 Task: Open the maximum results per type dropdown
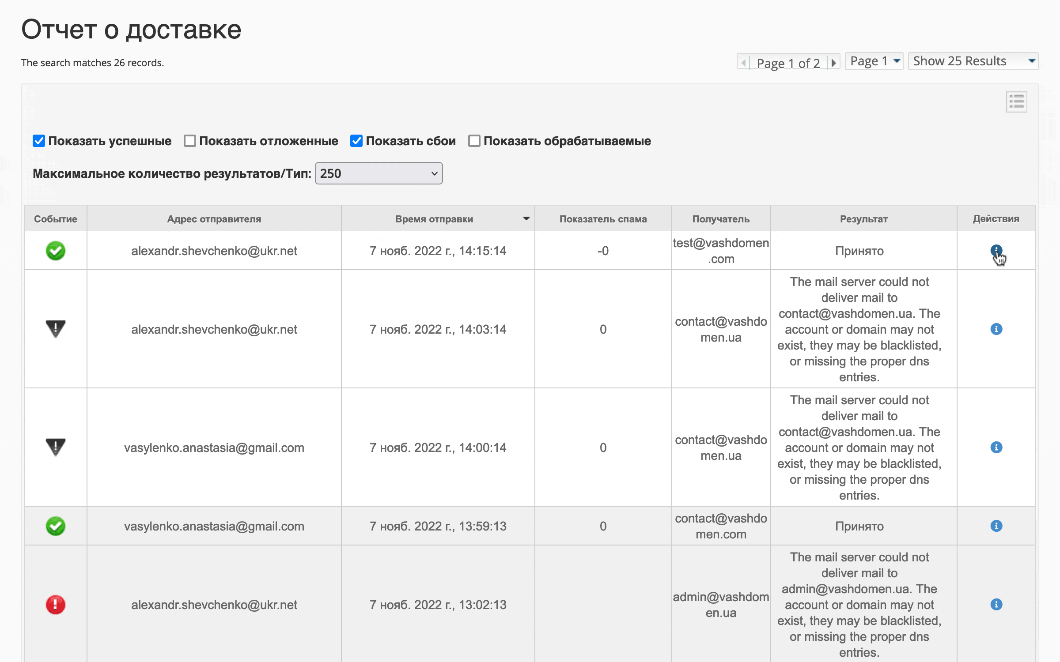[379, 173]
